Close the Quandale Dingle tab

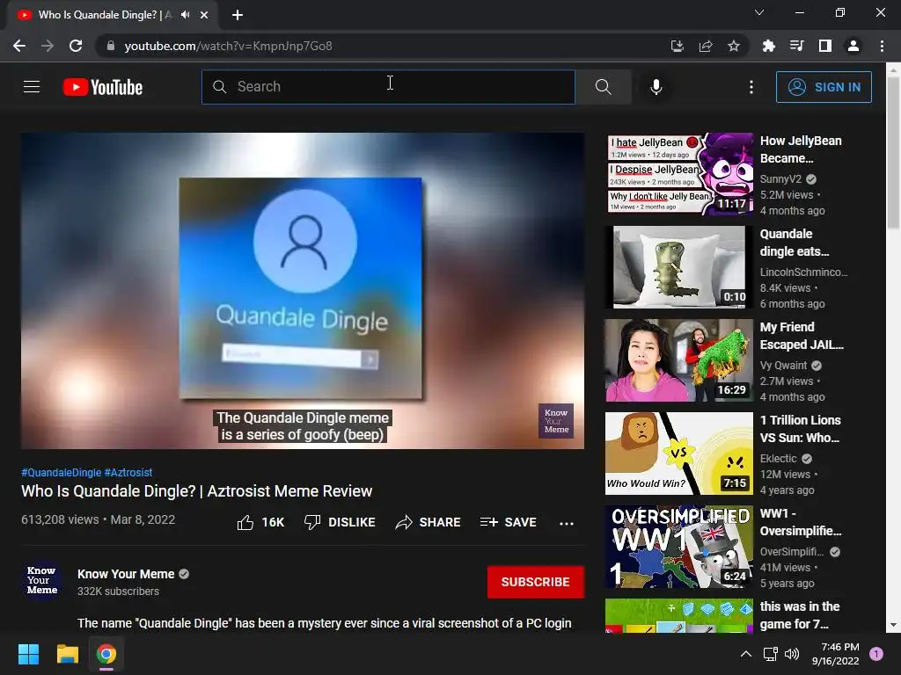(x=204, y=15)
